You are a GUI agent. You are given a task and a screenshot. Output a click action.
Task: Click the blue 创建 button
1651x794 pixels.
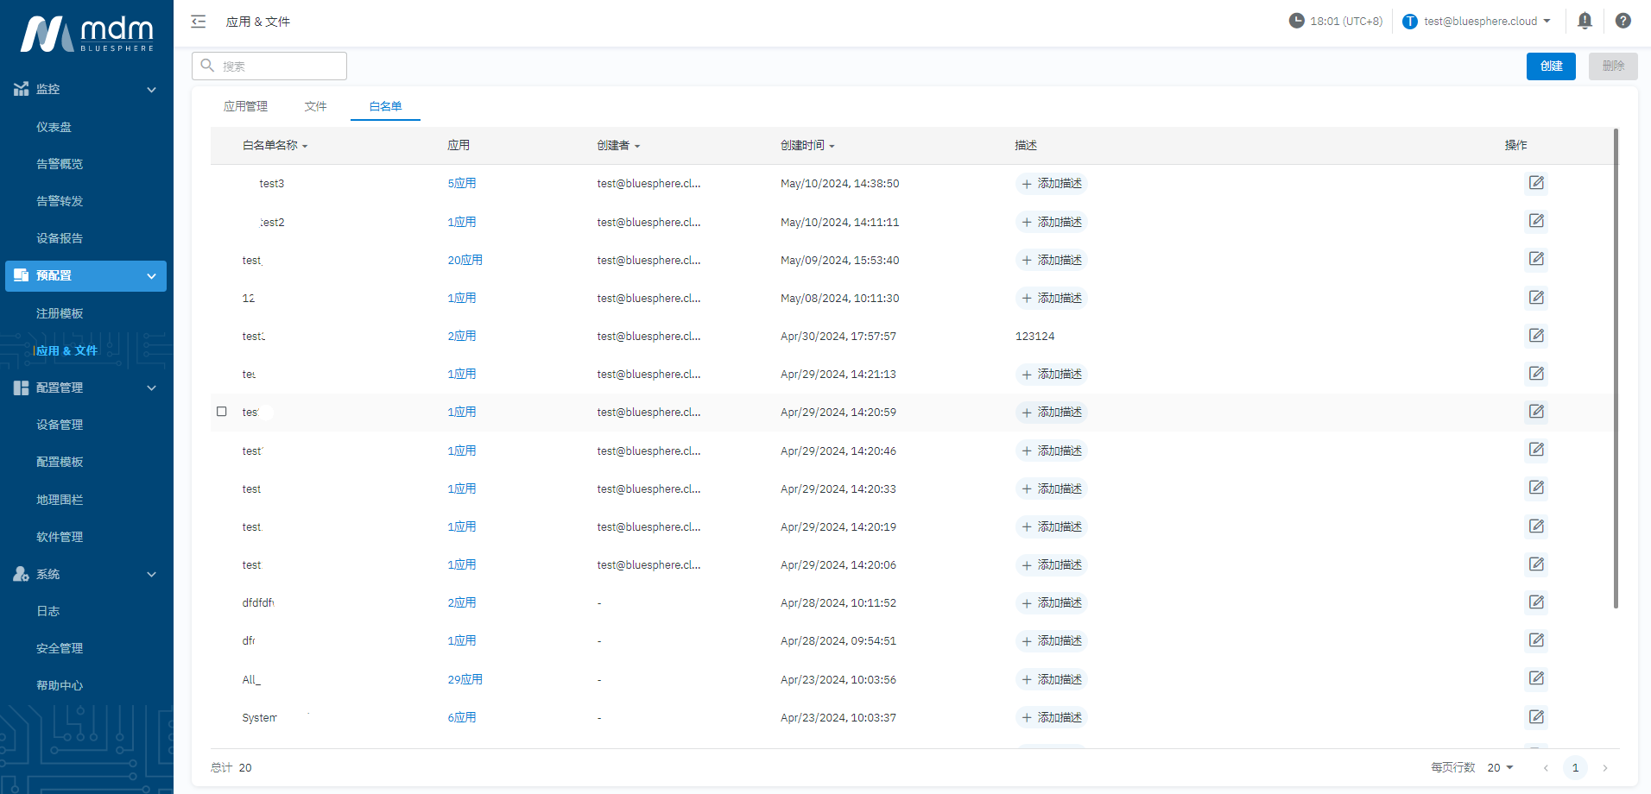coord(1550,66)
